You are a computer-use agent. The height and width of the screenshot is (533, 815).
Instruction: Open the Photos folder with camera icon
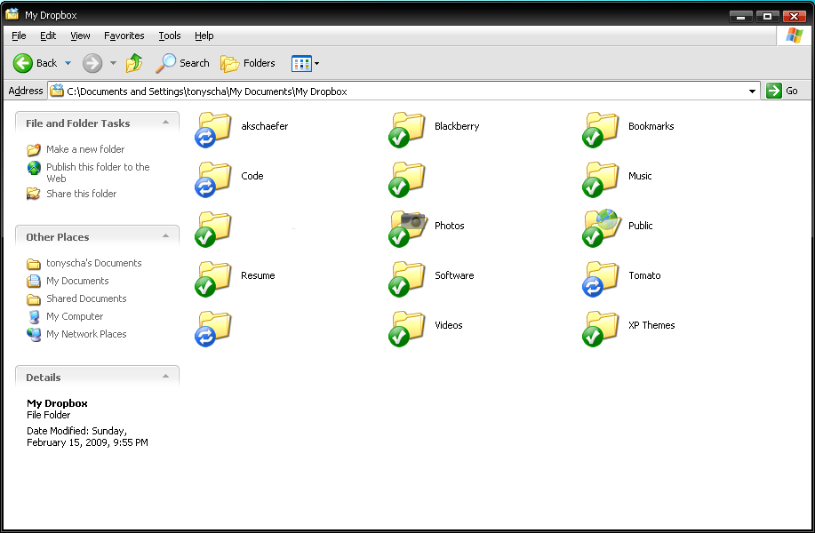[409, 227]
